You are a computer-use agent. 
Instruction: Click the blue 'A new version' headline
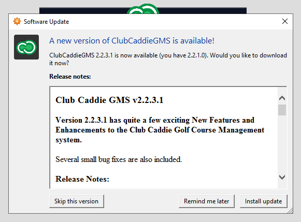pos(132,41)
